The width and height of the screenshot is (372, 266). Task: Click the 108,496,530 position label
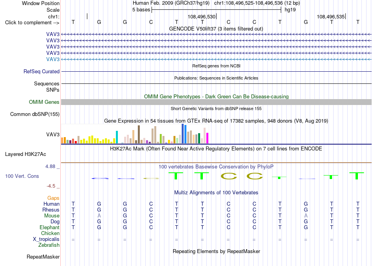click(201, 16)
